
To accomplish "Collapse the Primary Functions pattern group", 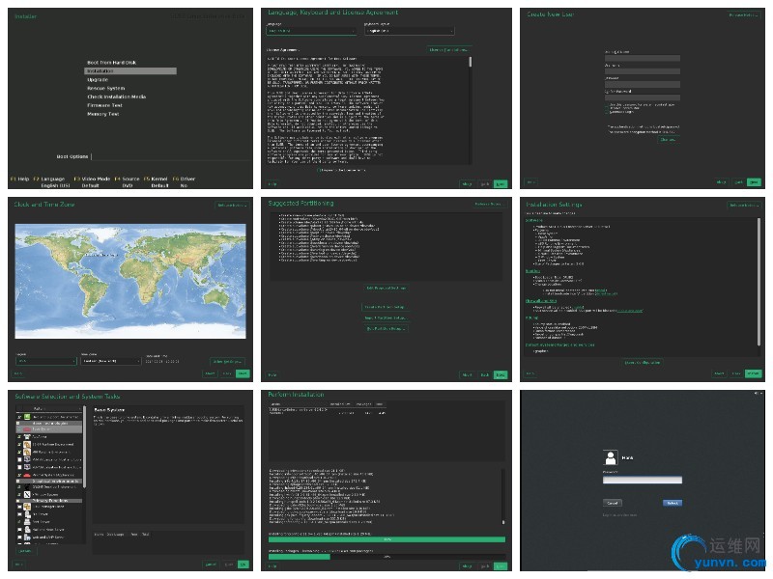I will pyautogui.click(x=18, y=501).
